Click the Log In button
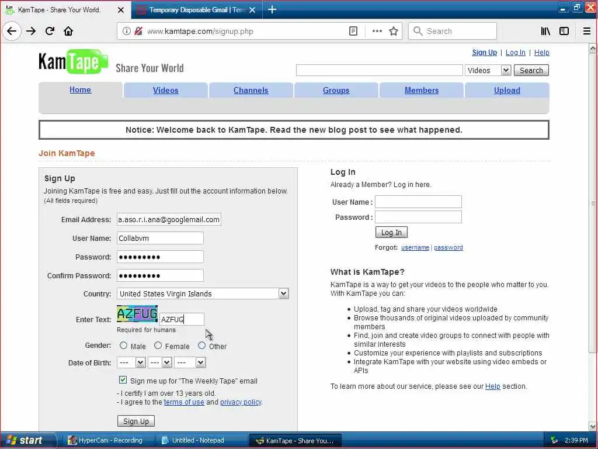Screen dimensions: 598x449 [391, 232]
